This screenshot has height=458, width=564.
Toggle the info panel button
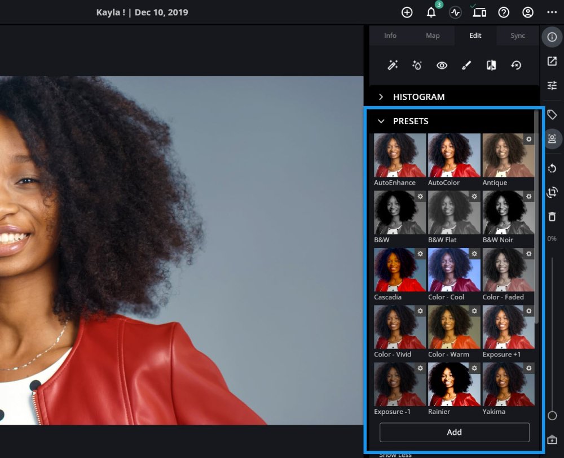point(552,37)
